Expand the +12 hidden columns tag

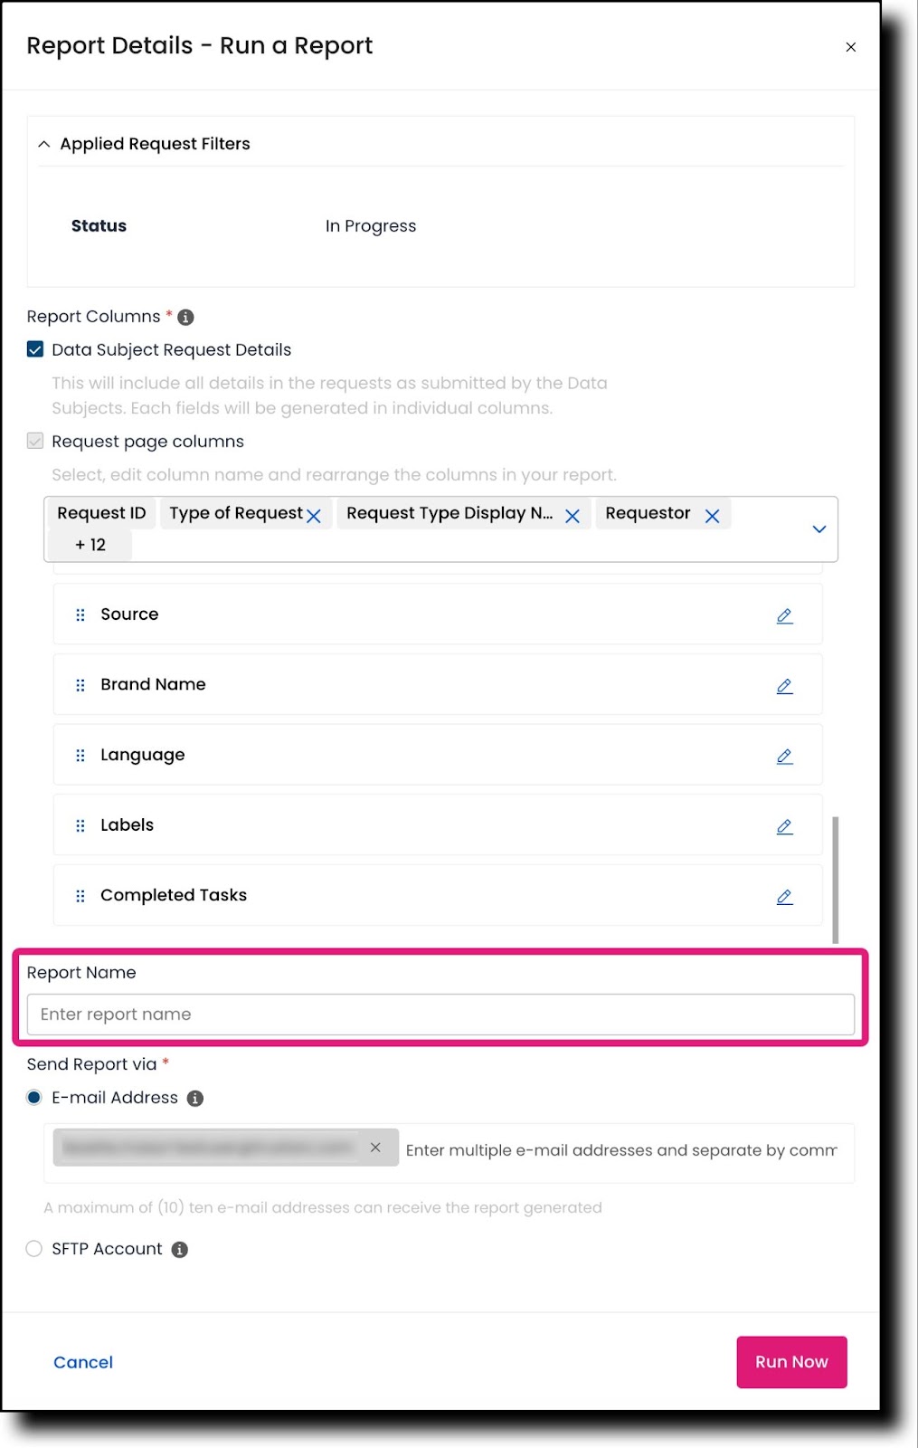(x=90, y=545)
